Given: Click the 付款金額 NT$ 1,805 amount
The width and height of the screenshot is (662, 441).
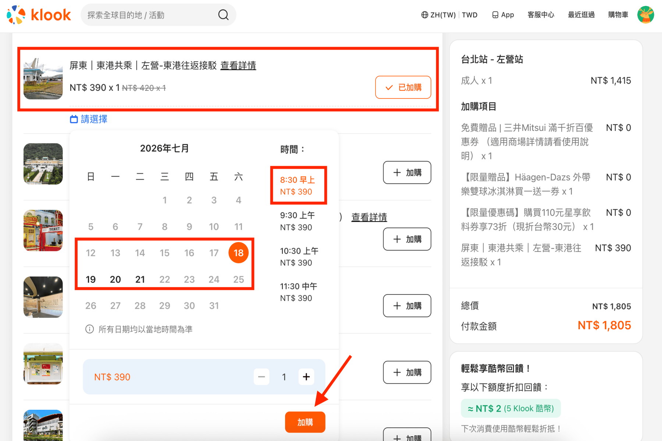Looking at the screenshot, I should pyautogui.click(x=604, y=325).
